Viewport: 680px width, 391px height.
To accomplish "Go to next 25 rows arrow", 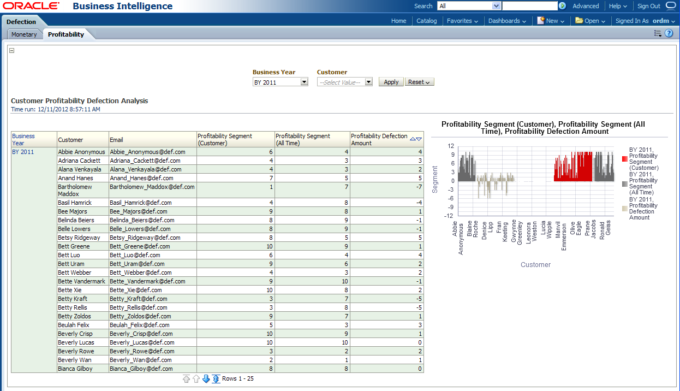I will tap(206, 379).
